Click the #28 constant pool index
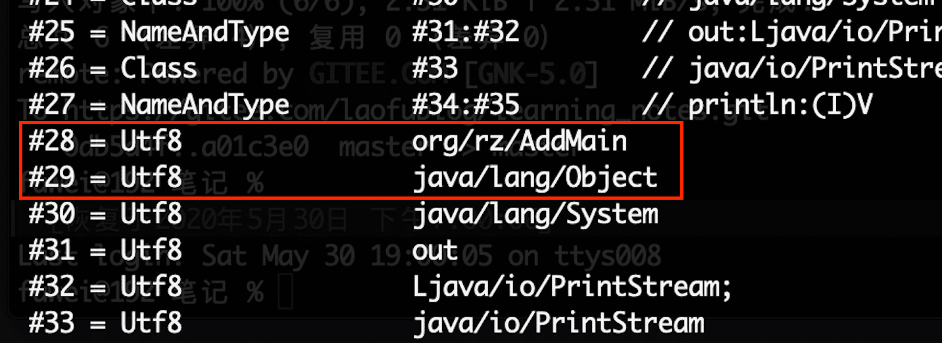942x343 pixels. [52, 142]
